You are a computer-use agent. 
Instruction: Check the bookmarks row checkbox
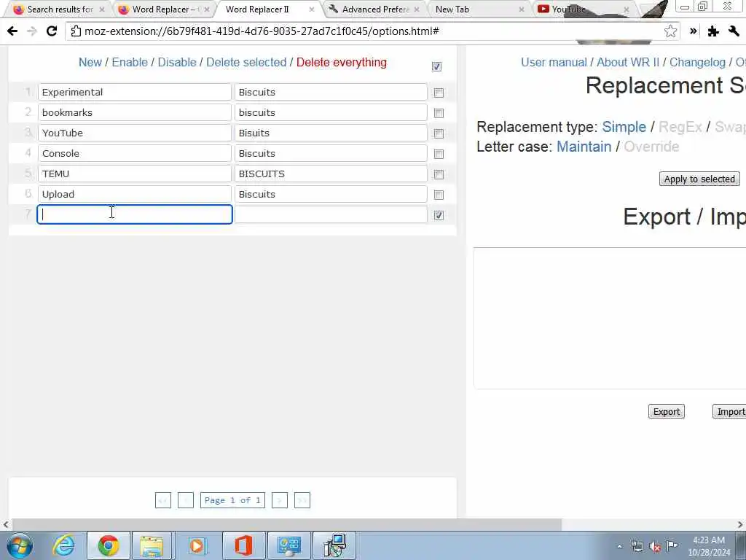click(439, 113)
